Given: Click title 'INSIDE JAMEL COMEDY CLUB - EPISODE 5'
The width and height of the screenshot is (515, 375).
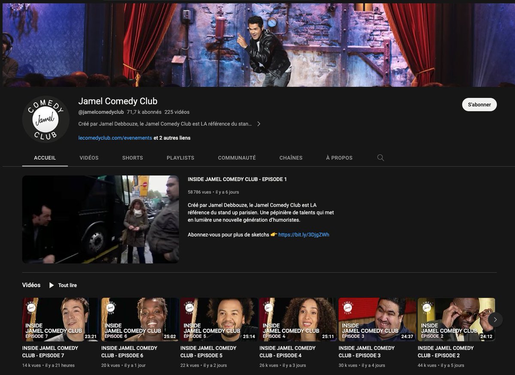Looking at the screenshot, I should click(x=208, y=352).
